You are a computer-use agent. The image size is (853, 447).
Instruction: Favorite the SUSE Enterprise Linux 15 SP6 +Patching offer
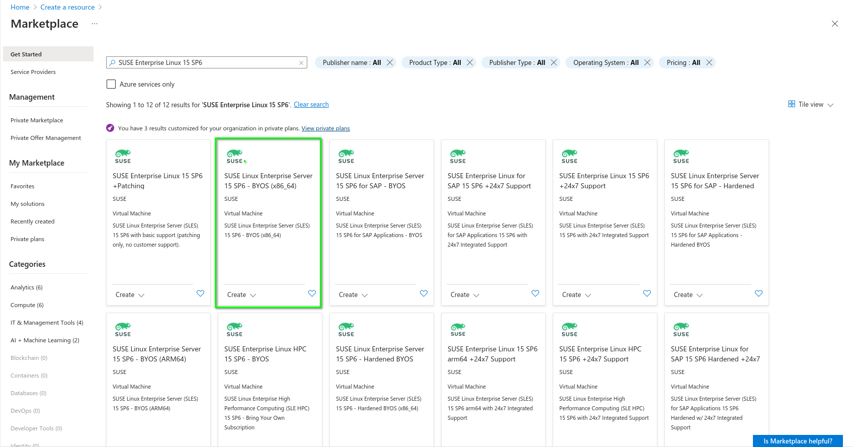click(x=200, y=293)
